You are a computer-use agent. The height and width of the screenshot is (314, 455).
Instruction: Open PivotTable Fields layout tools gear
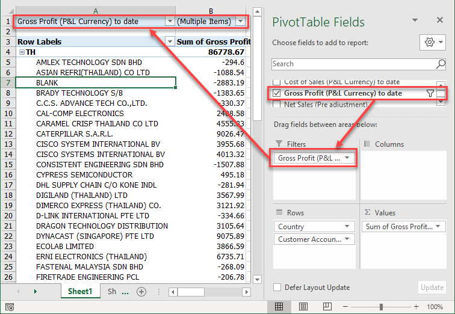coord(433,43)
